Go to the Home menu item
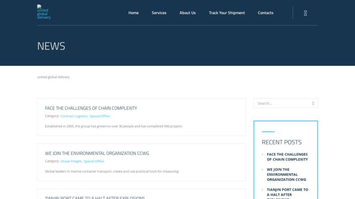The height and width of the screenshot is (199, 355). coord(134,13)
